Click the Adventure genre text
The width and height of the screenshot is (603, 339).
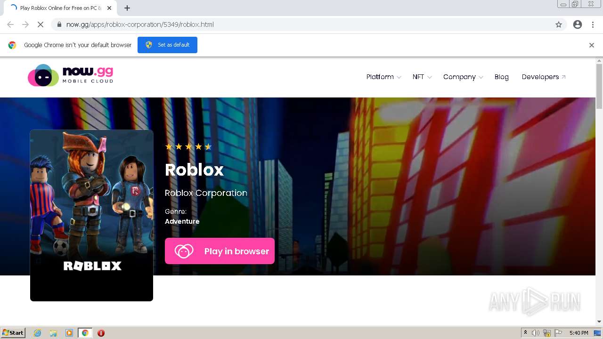point(182,221)
